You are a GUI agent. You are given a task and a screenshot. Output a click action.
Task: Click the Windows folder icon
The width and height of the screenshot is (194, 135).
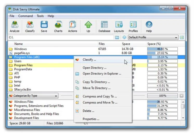point(11,49)
